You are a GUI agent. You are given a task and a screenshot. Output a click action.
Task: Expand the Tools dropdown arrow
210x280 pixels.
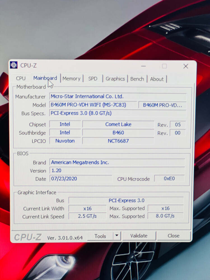pos(117,236)
